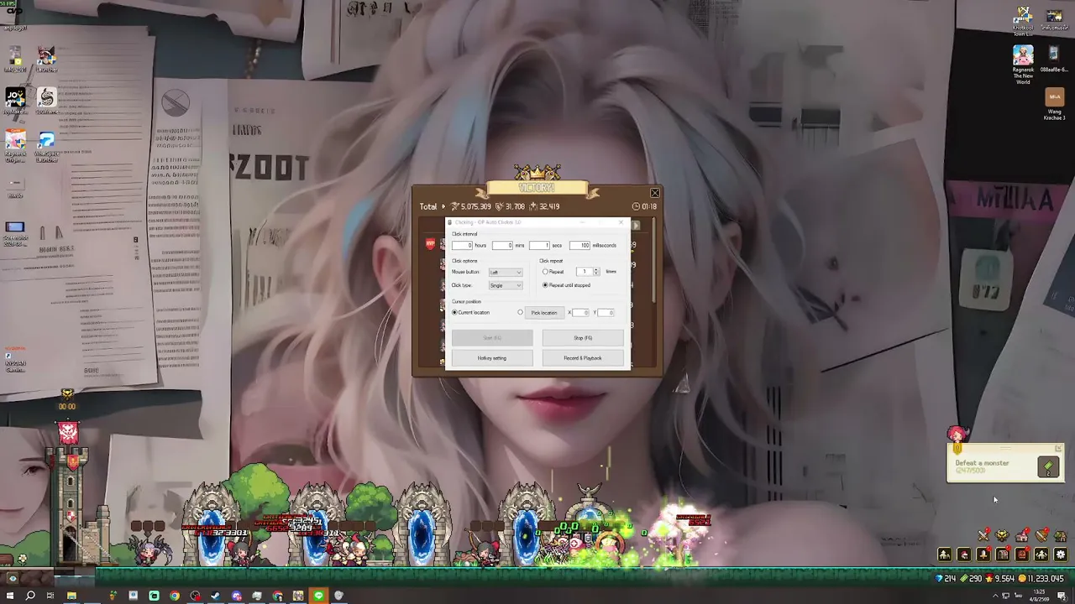The width and height of the screenshot is (1075, 604).
Task: Click the Y coordinate field
Action: point(606,313)
